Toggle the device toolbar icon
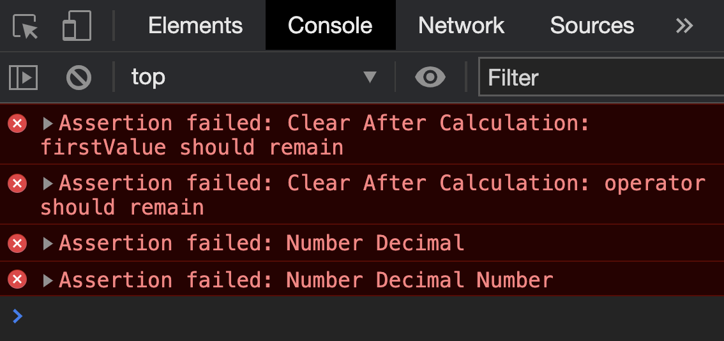Screen dimensions: 724x341 77,26
